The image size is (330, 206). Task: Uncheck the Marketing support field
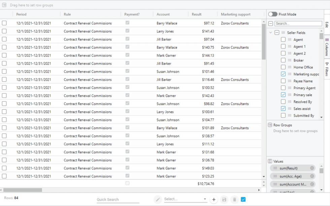point(283,74)
